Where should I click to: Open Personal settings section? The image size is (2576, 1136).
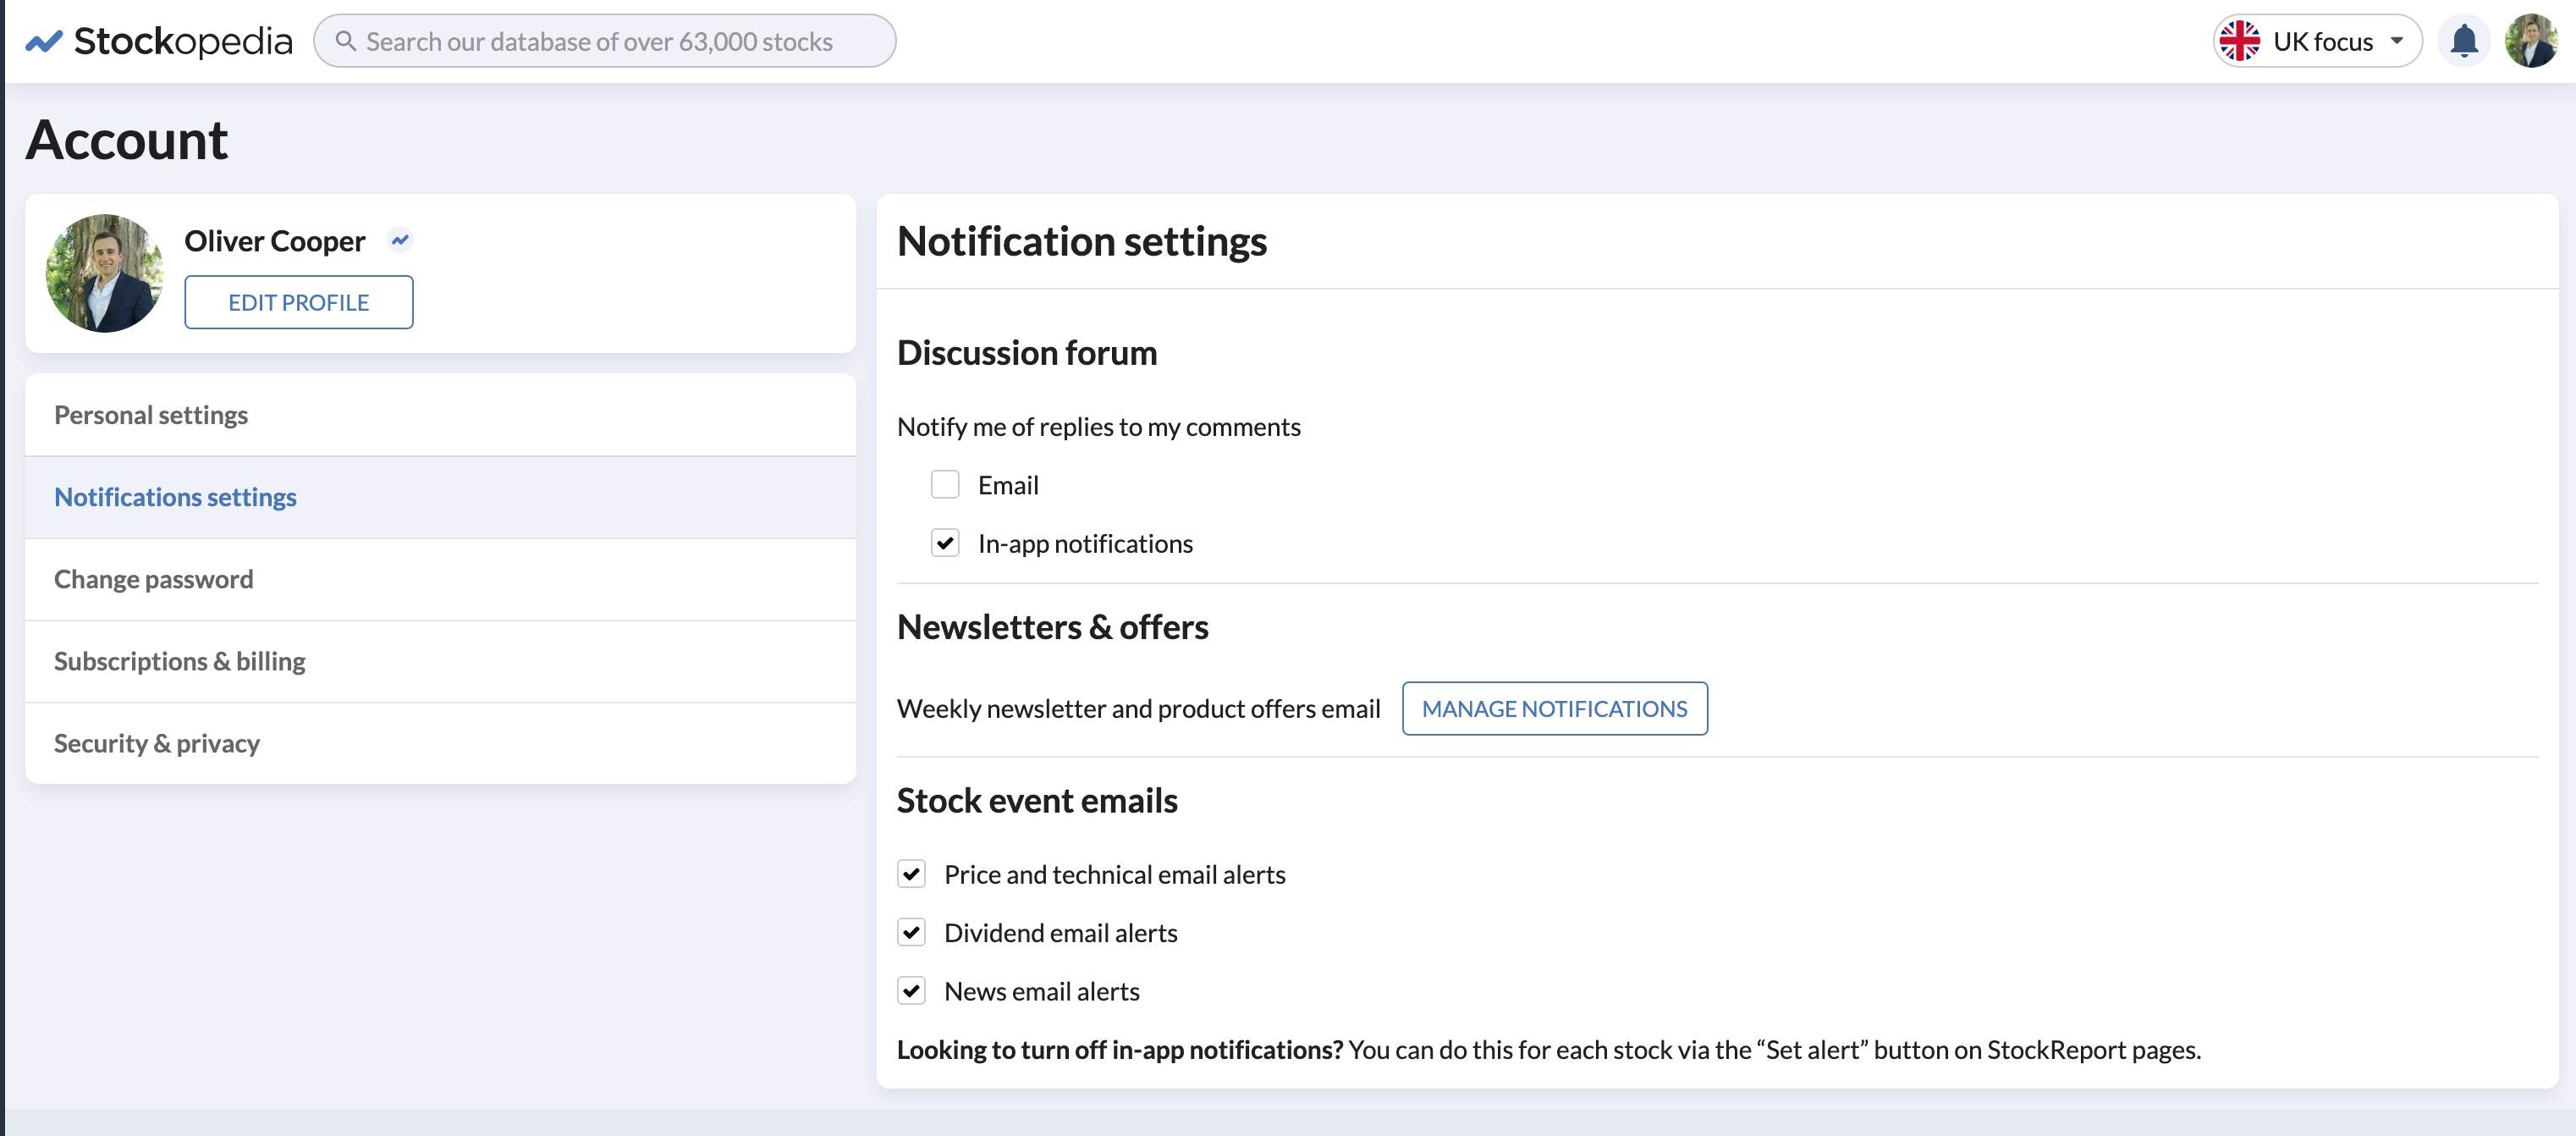151,415
